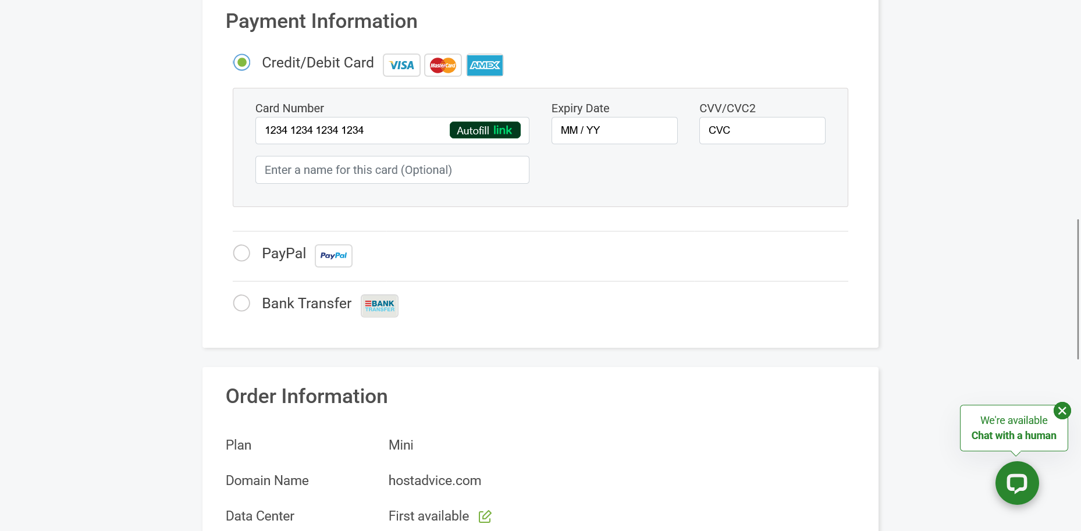Click the MasterCard logo

pyautogui.click(x=443, y=65)
